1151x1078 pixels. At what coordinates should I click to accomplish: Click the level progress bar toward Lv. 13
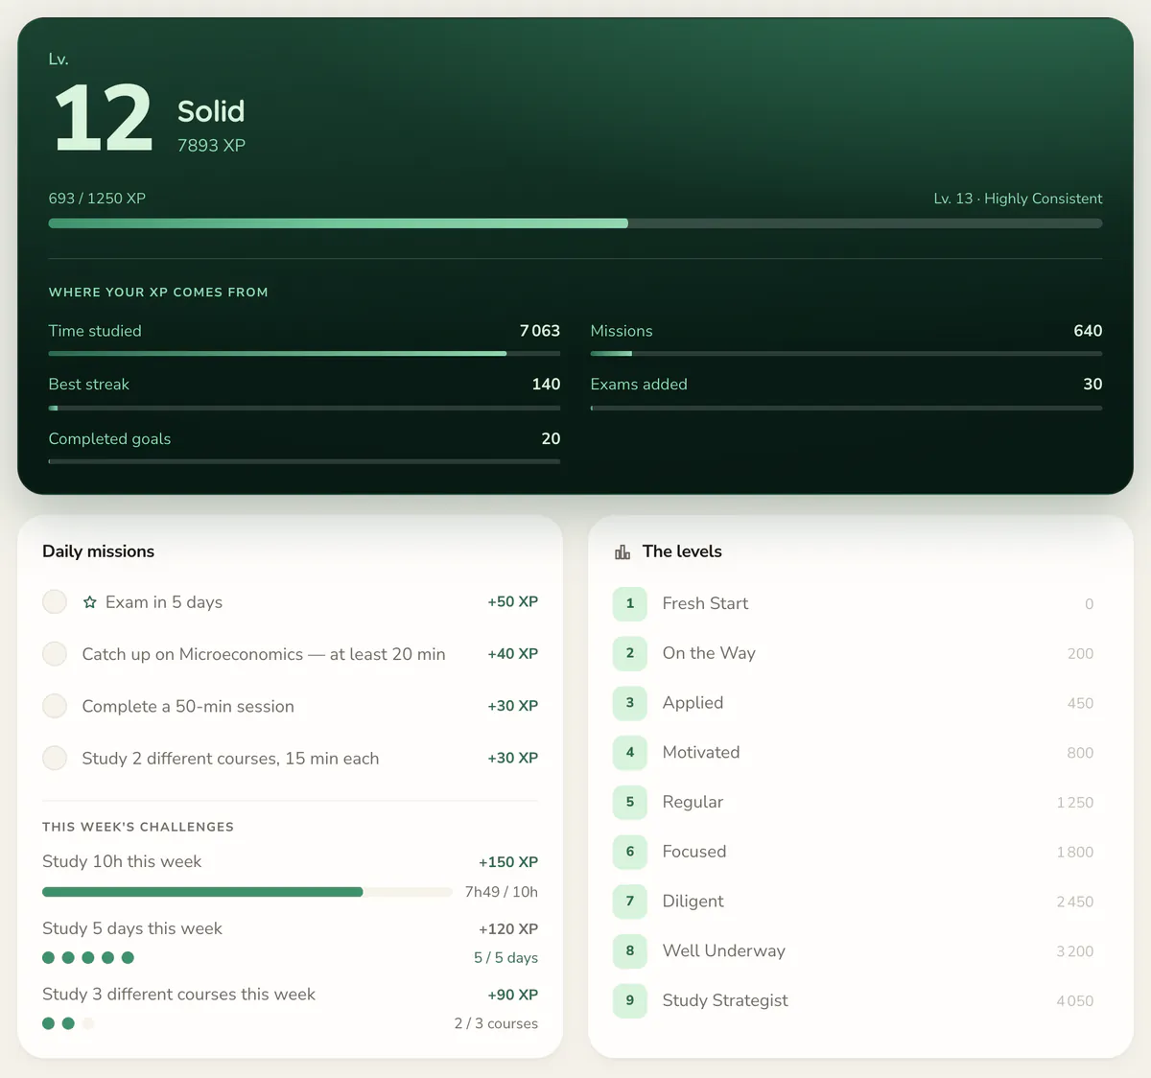[x=575, y=223]
